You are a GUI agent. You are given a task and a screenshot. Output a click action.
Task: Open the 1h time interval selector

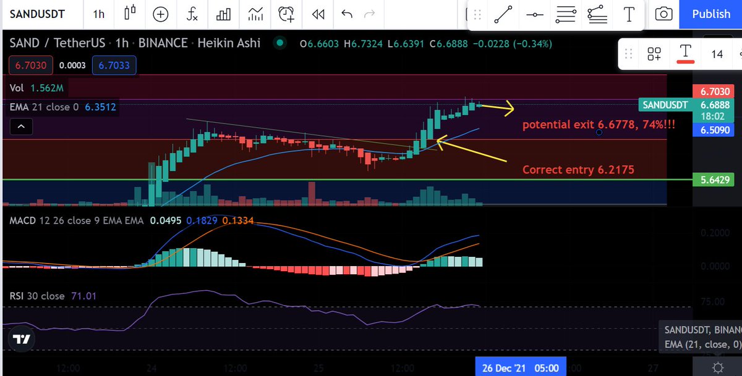pos(98,14)
